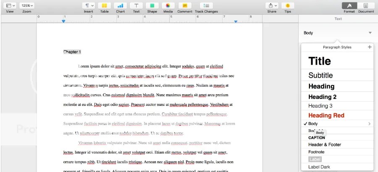This screenshot has width=378, height=172.
Task: Apply the CAPTION paragraph style
Action: [337, 138]
